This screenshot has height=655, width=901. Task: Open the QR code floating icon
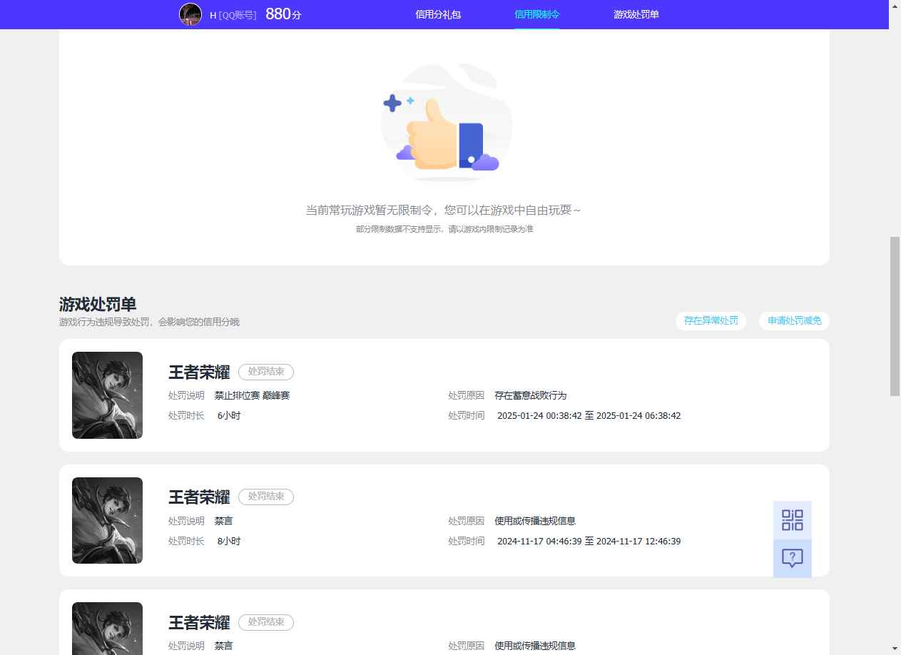(x=793, y=520)
